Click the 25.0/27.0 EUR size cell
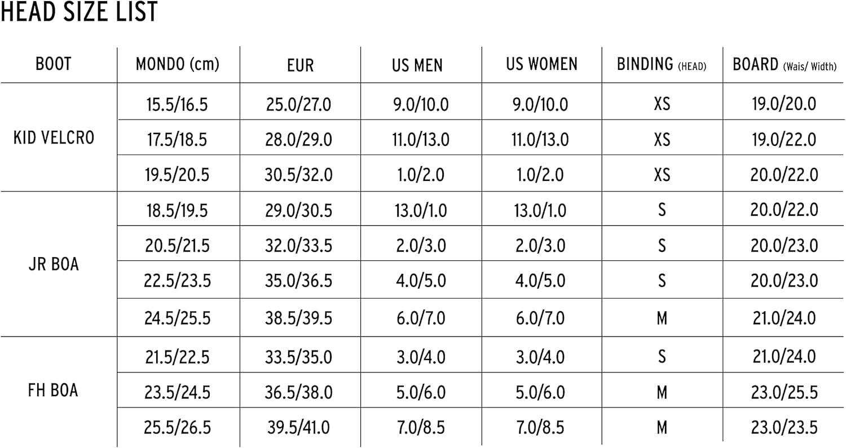 click(298, 104)
